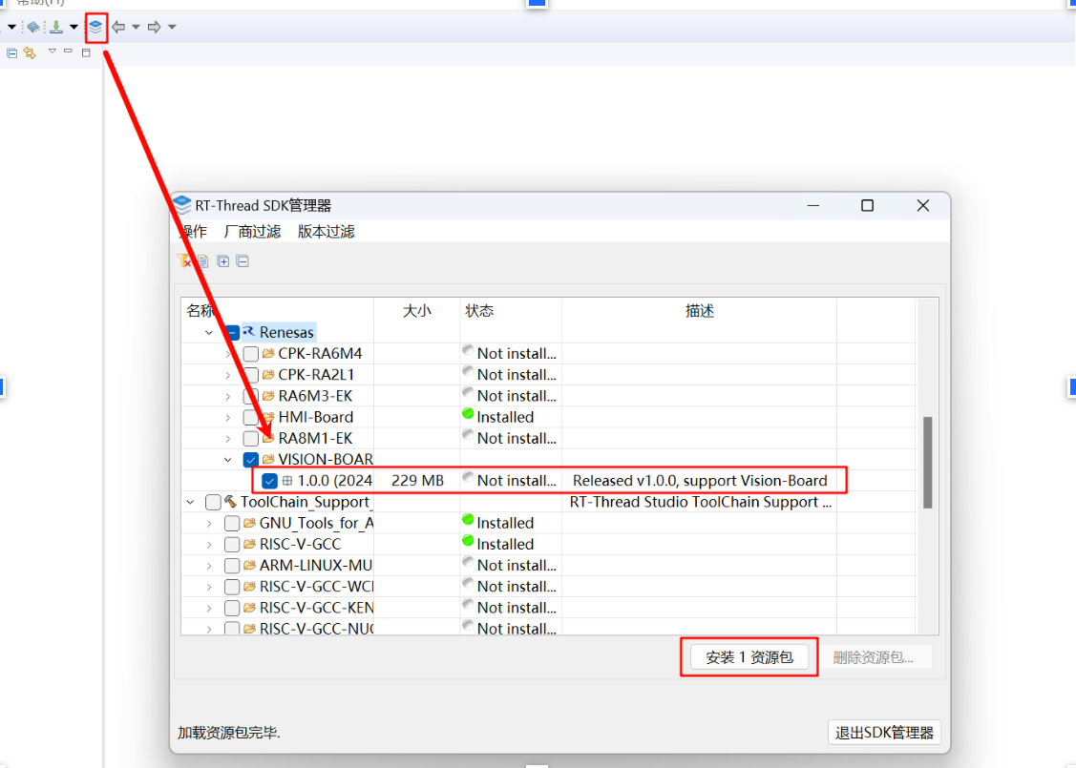Screen dimensions: 1076x768
Task: Go forward with the right arrow icon
Action: pos(155,27)
